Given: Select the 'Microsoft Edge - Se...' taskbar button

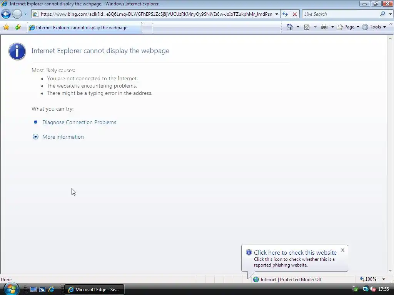Looking at the screenshot, I should tap(94, 290).
